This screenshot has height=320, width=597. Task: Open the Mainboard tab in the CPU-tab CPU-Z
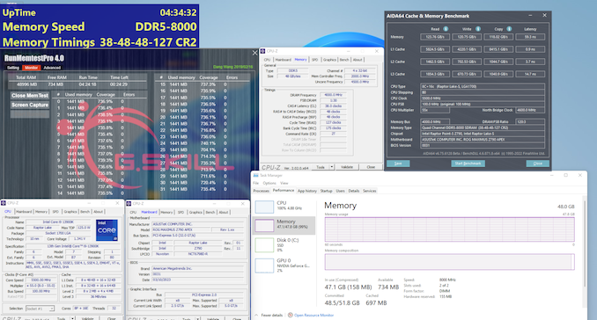click(x=24, y=212)
